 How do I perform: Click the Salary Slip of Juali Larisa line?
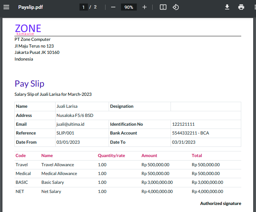pos(53,94)
